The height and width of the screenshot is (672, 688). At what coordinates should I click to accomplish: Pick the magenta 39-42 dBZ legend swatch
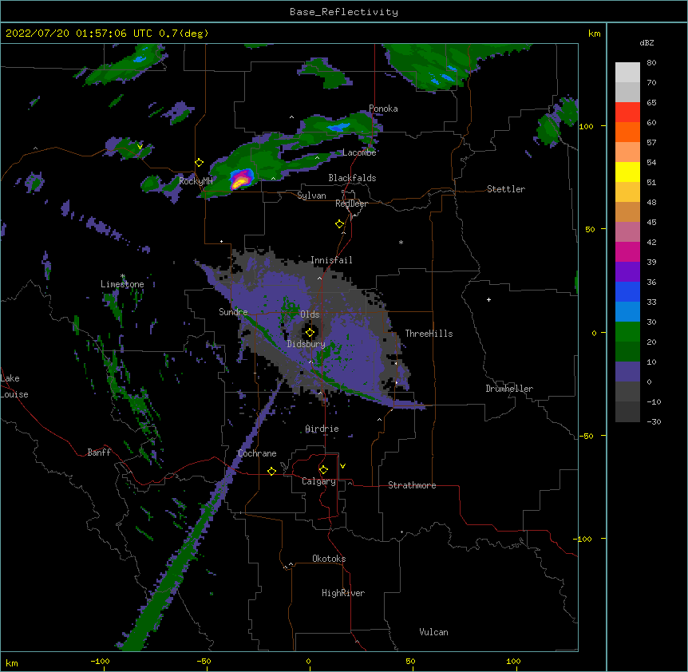click(627, 252)
